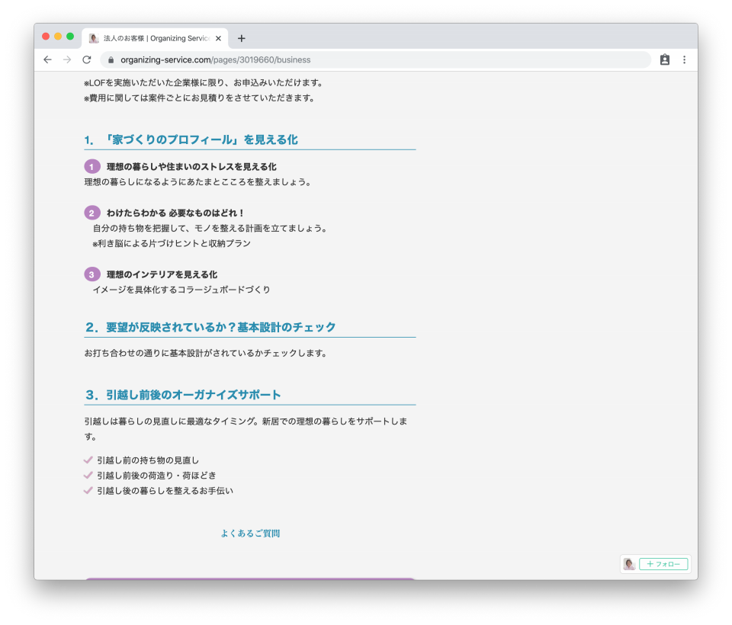Click the green macOS zoom window button

tap(70, 37)
